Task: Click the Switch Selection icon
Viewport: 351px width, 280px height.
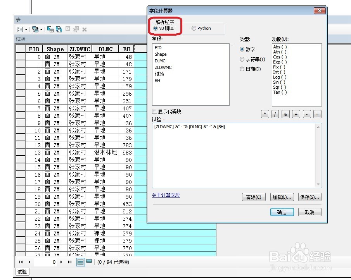Action: tap(58, 29)
